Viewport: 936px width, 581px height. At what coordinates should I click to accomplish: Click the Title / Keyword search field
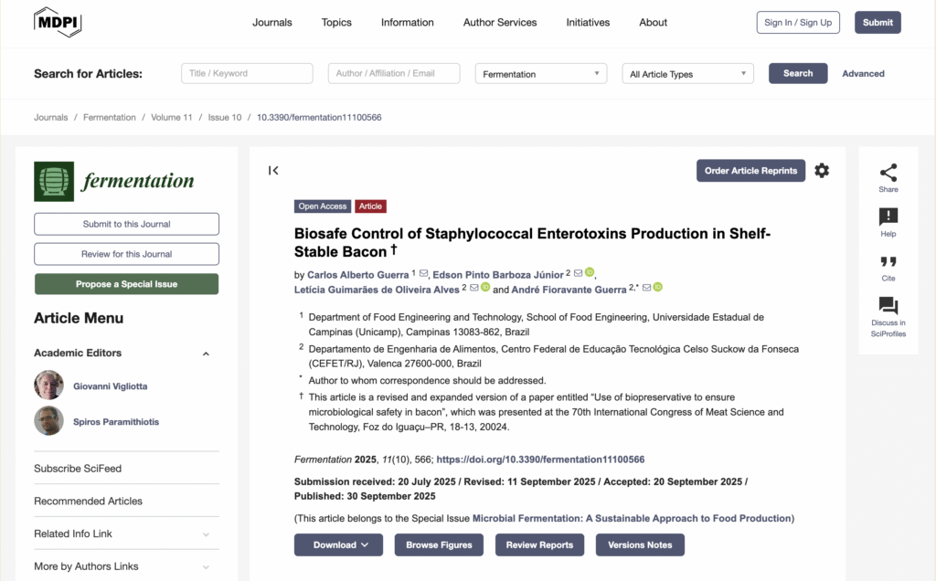pos(247,74)
